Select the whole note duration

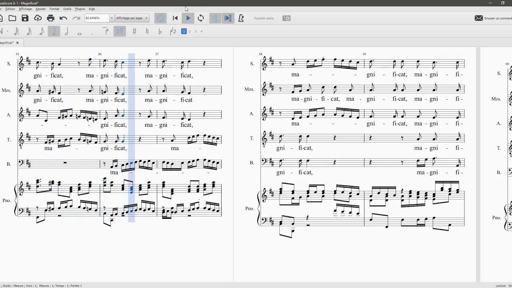pos(79,33)
